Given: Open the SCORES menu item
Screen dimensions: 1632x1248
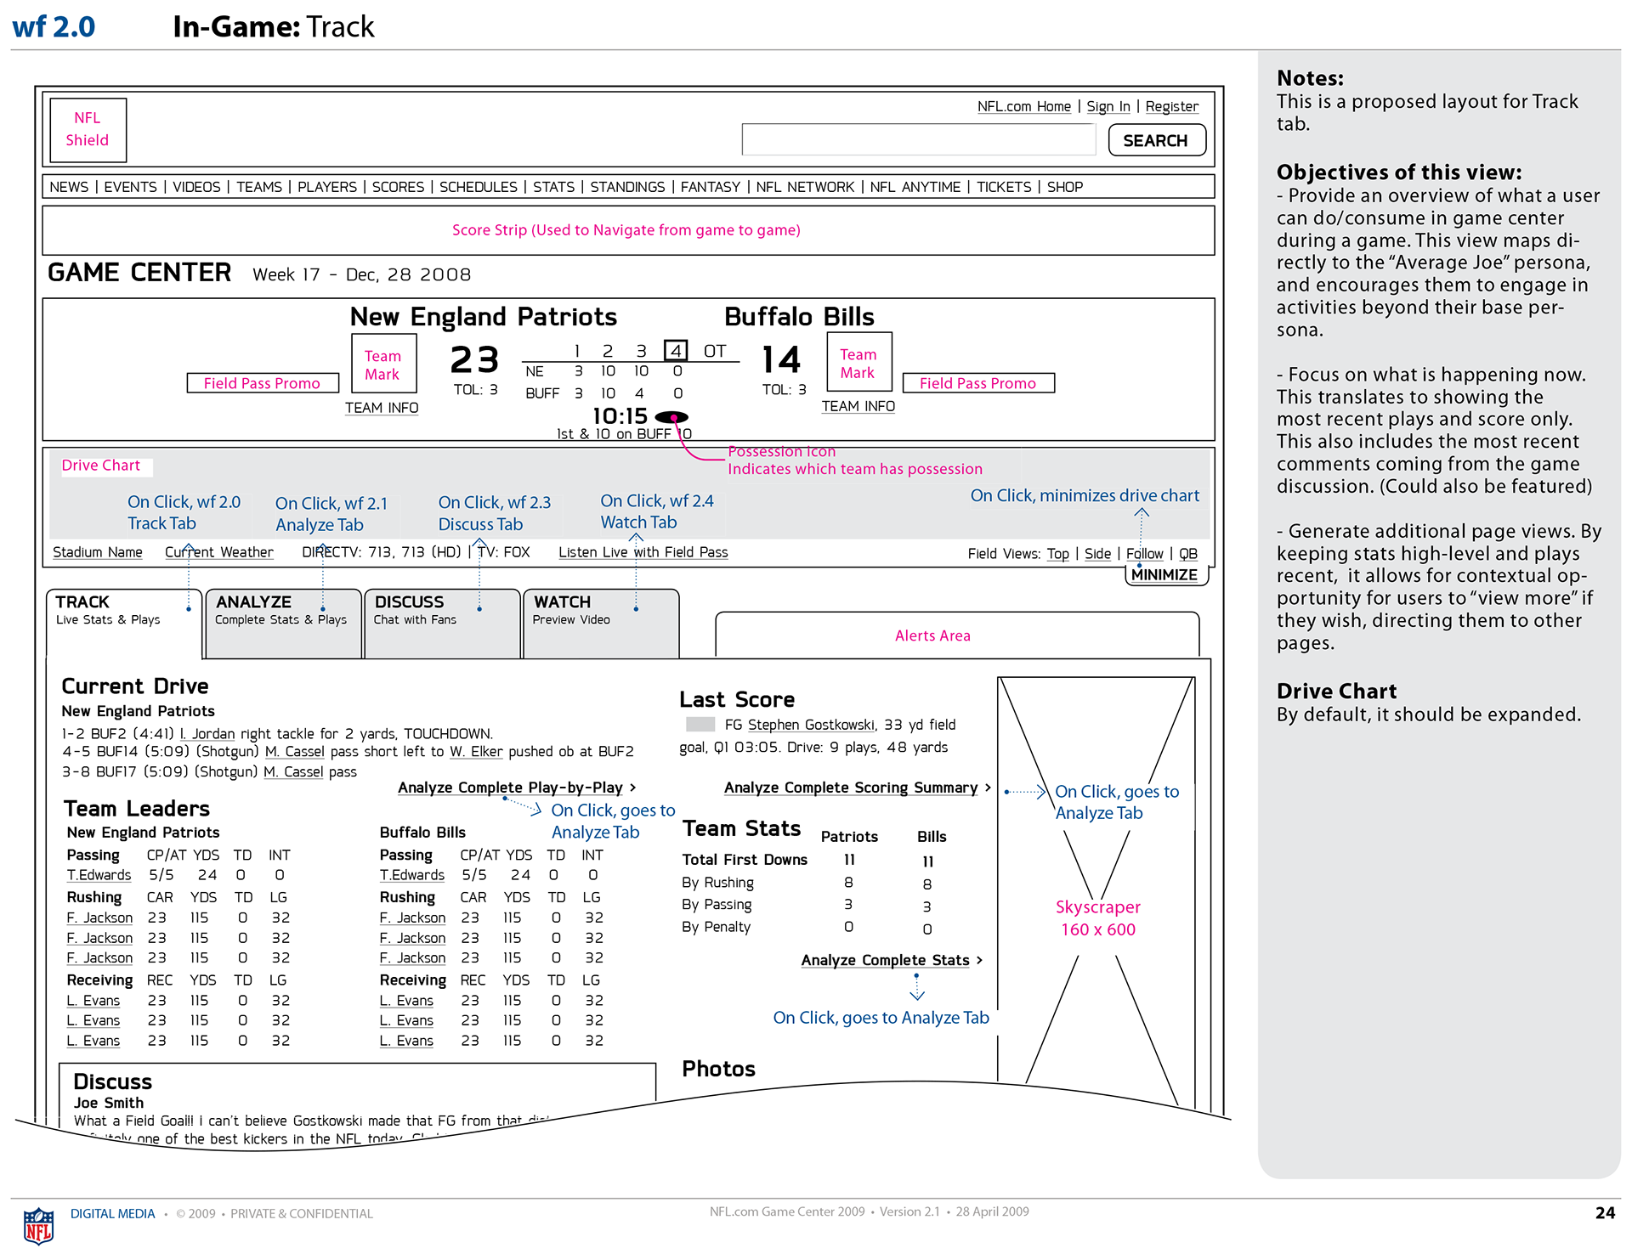Looking at the screenshot, I should point(398,187).
